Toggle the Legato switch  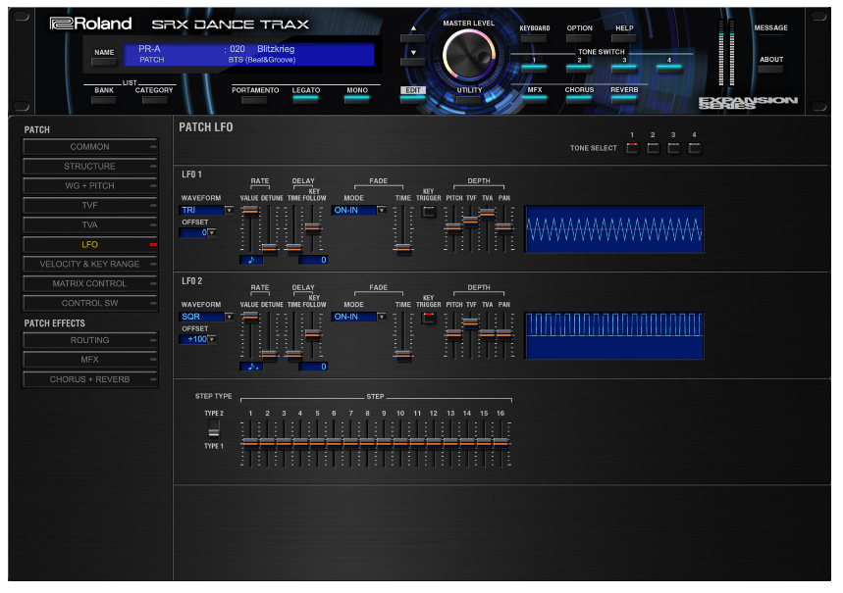(306, 99)
